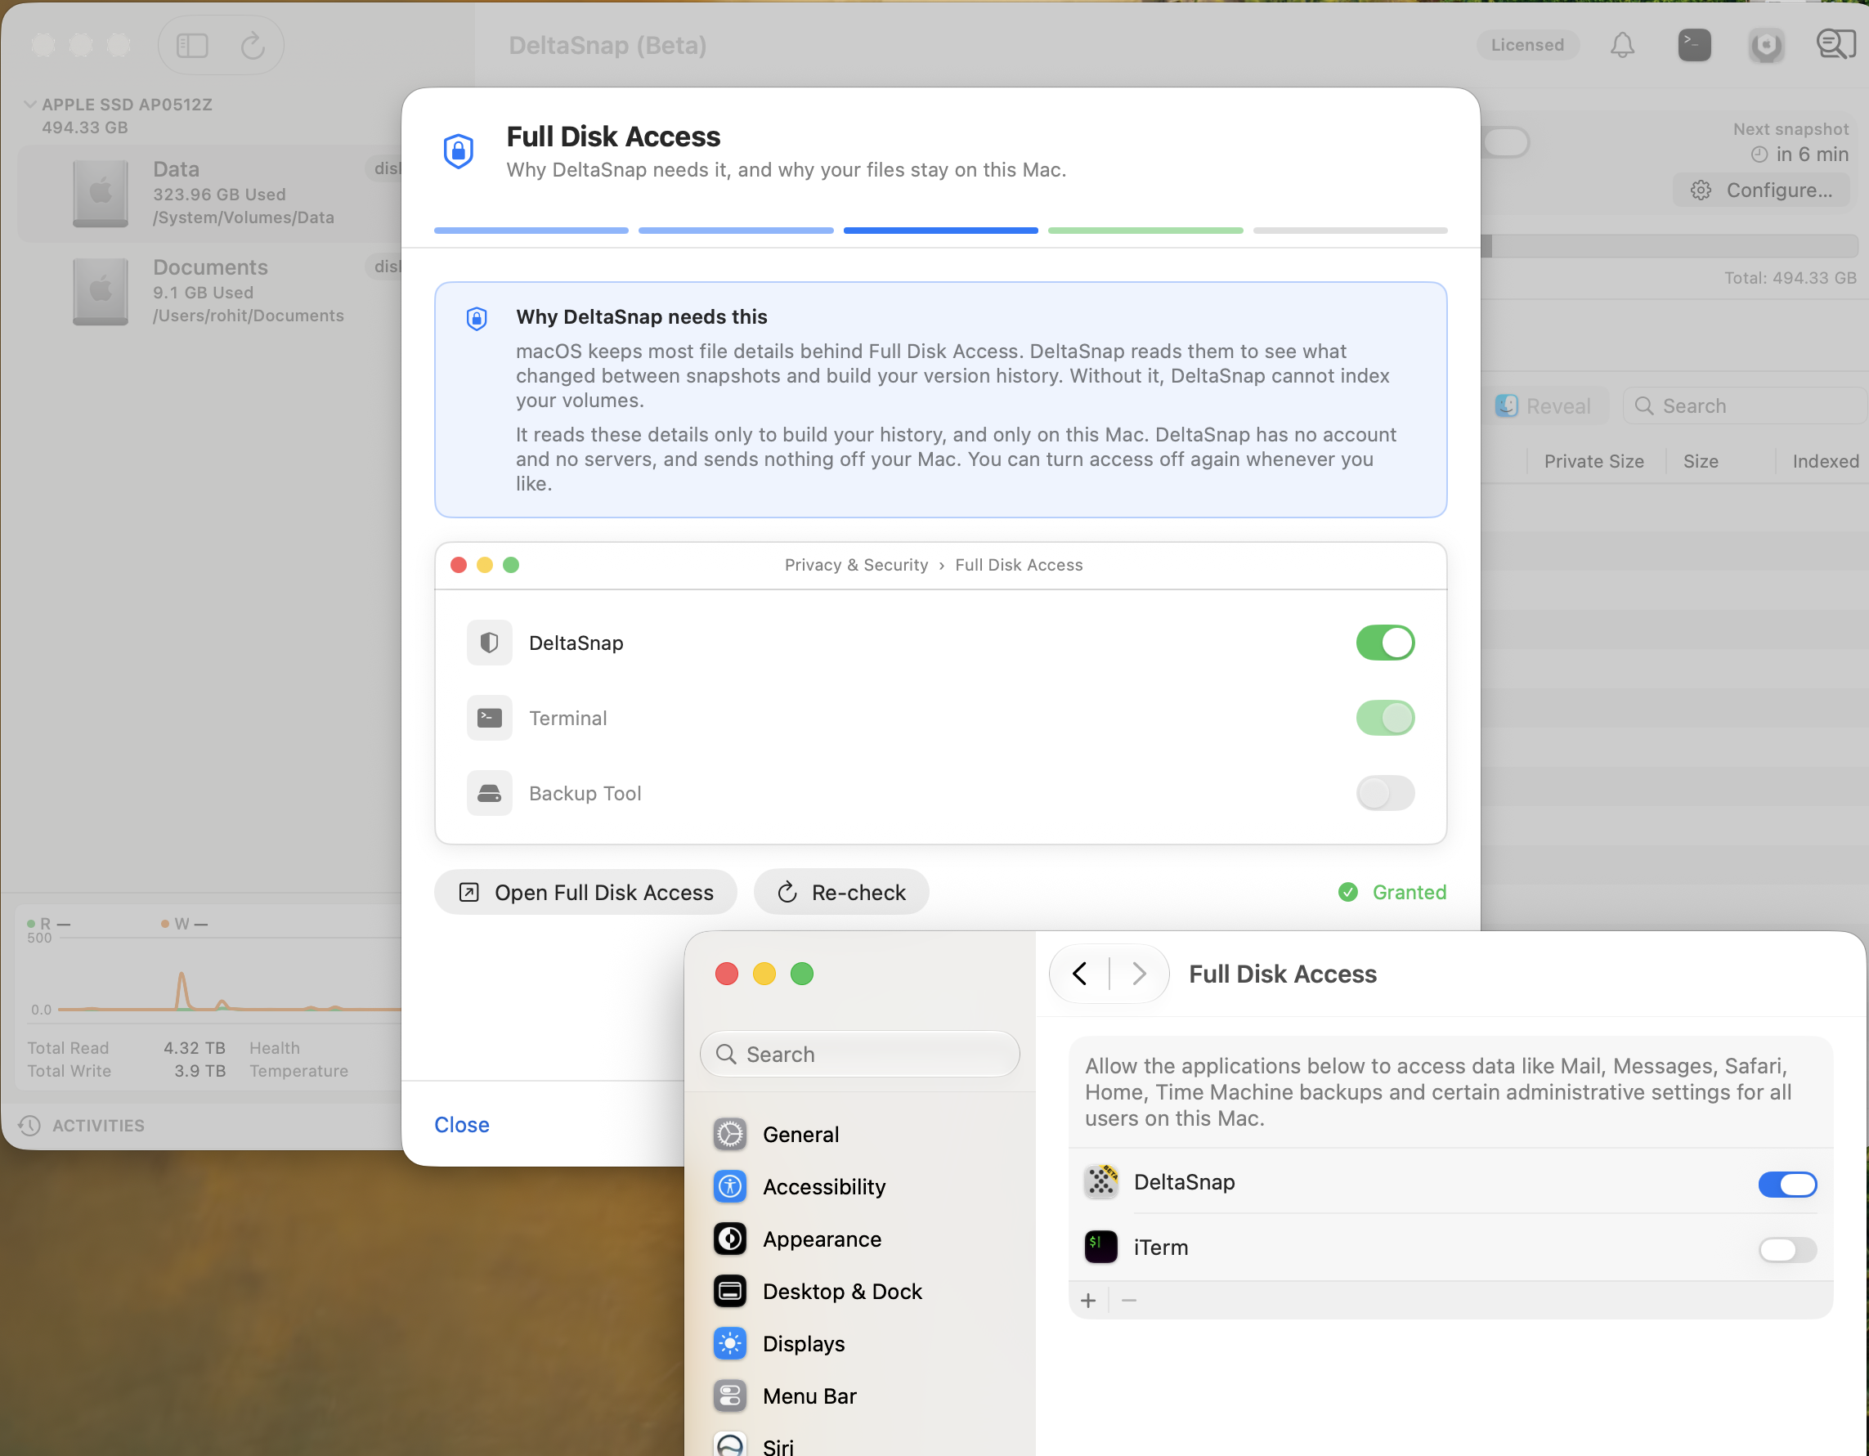Click DeltaSnap app icon in Settings list

pos(1100,1182)
